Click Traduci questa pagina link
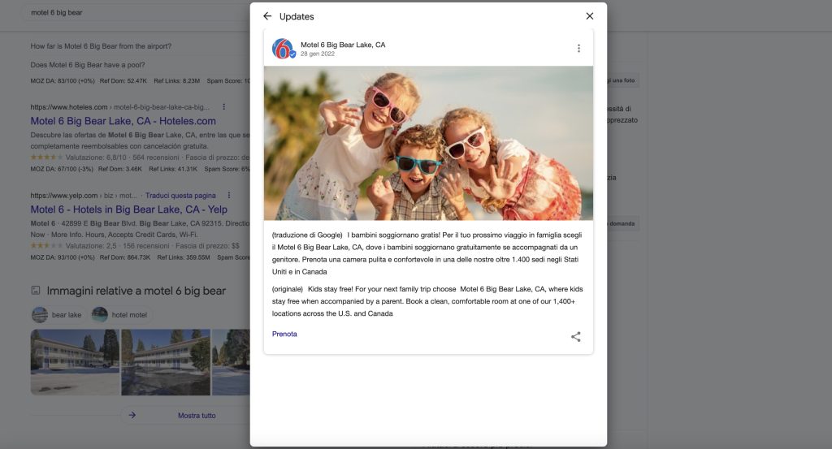The width and height of the screenshot is (832, 449). (182, 196)
